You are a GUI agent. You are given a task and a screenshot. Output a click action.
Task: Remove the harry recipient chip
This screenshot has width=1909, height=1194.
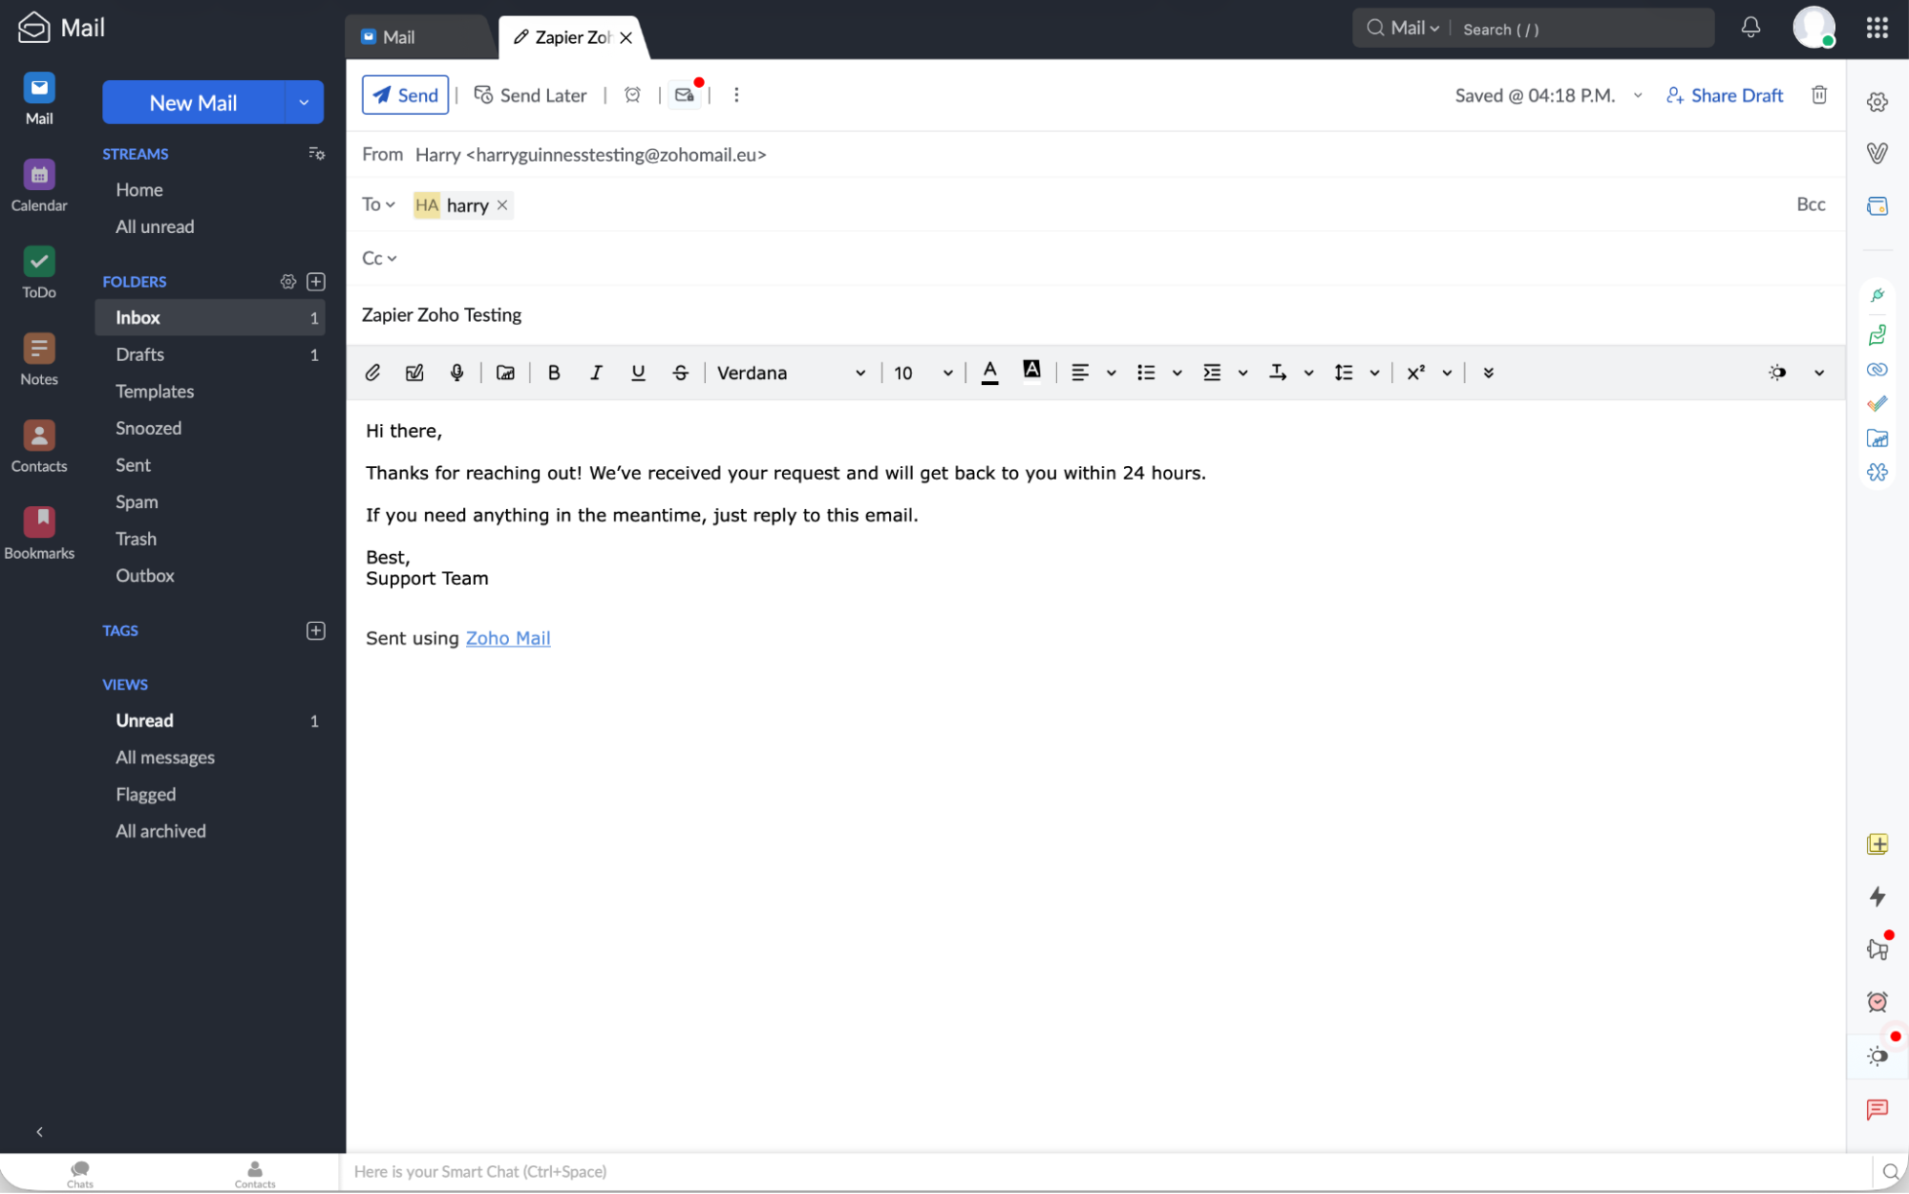(x=501, y=204)
